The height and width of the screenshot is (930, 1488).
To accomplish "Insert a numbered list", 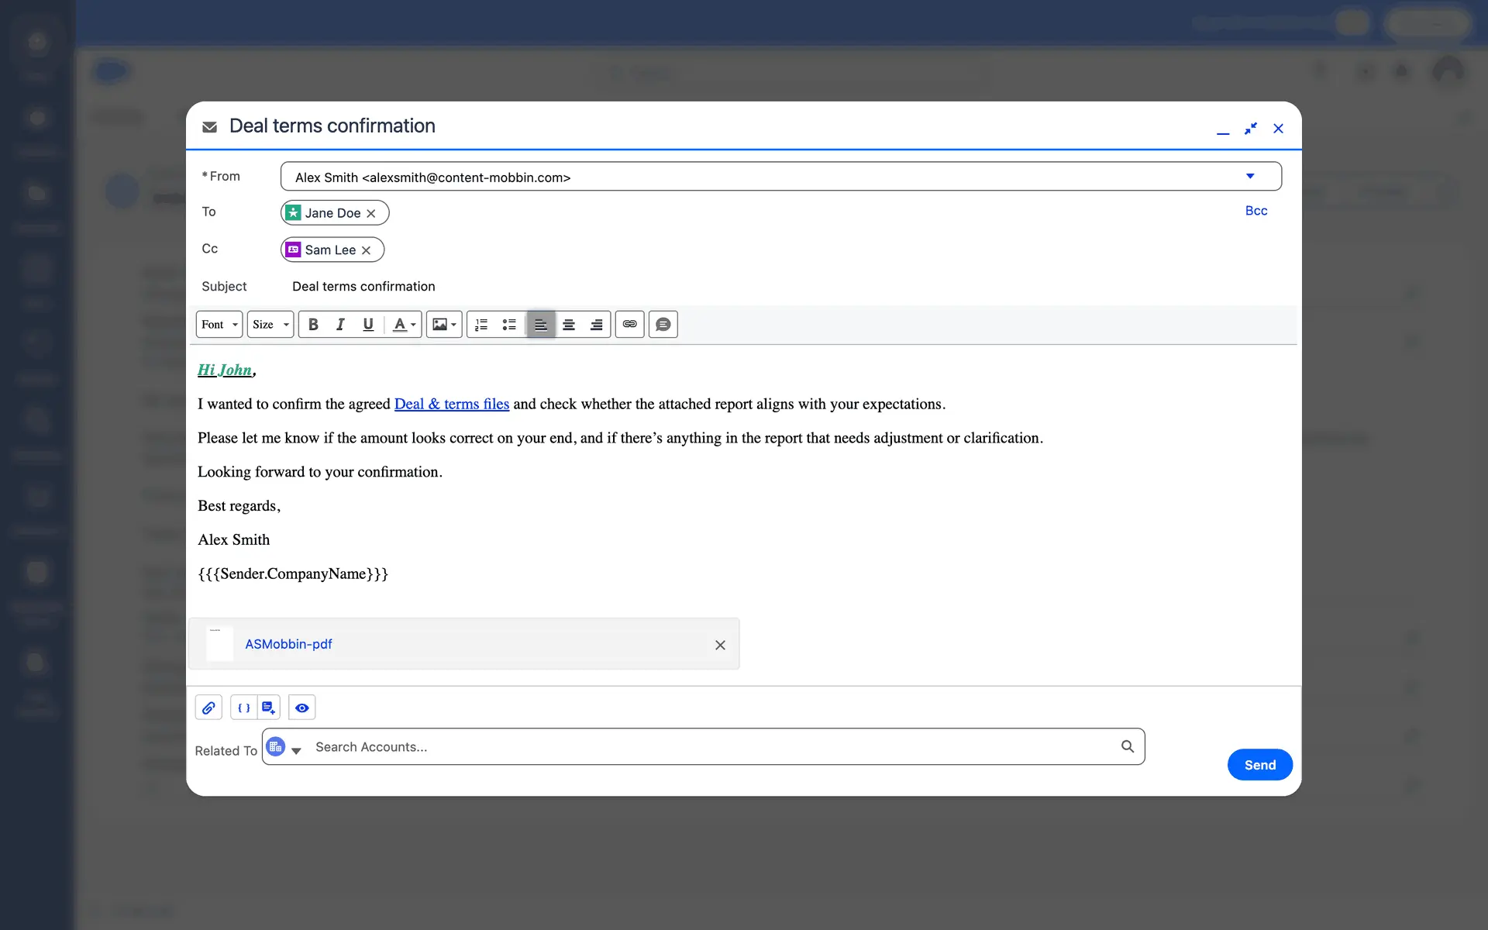I will click(x=481, y=325).
